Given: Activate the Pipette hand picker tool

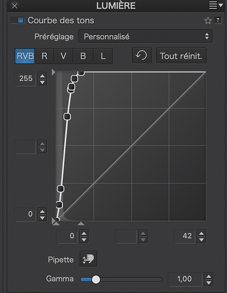Looking at the screenshot, I should (x=88, y=259).
